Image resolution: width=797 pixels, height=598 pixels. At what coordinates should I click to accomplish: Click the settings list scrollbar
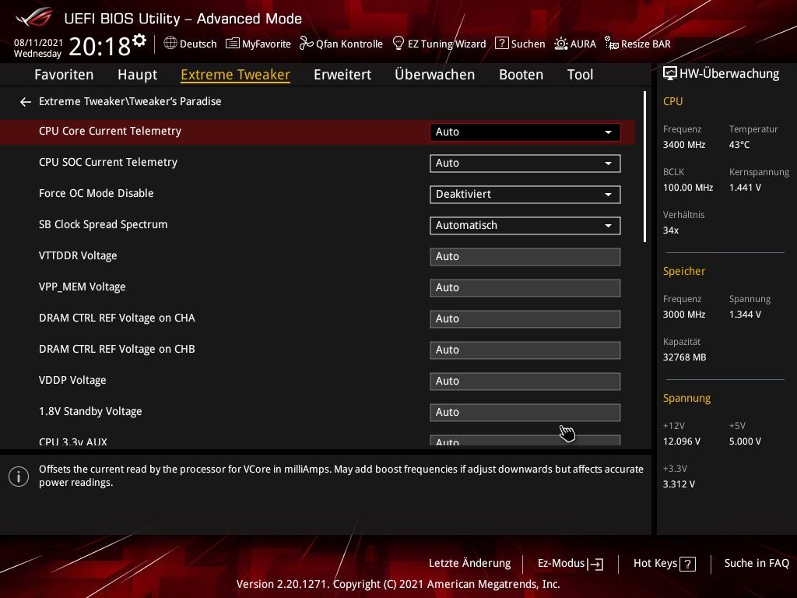(x=644, y=167)
